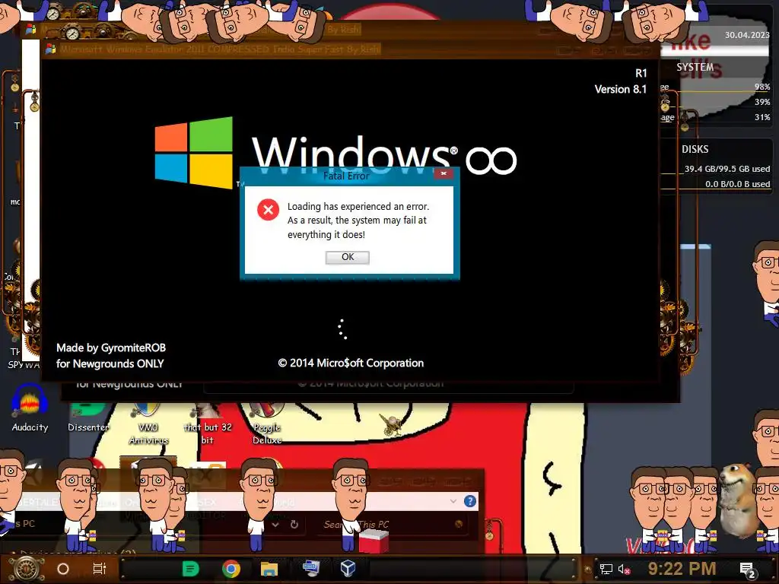Open the green chat app taskbar icon

click(190, 569)
